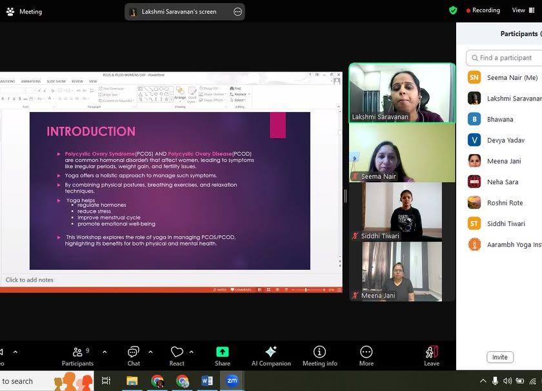
Task: Expand the caret next to Participants
Action: (x=105, y=352)
